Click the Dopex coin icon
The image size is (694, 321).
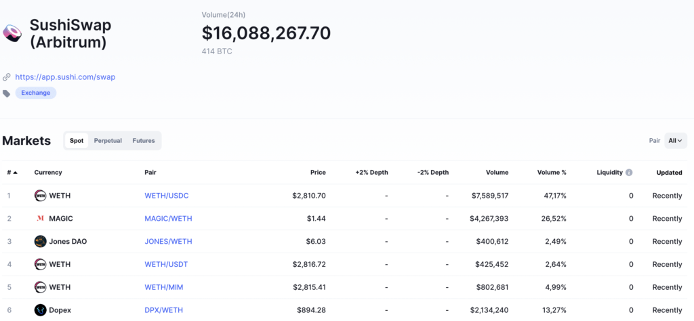(41, 310)
